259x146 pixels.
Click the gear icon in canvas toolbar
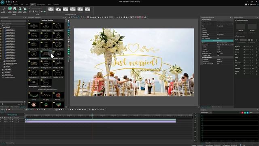[145, 17]
